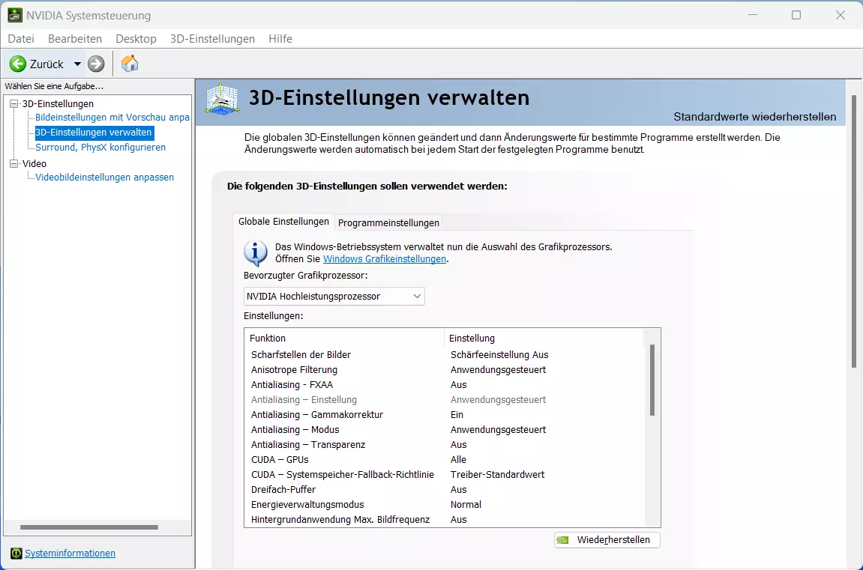Select Hintergrundanwendung Max. Bildfrequenz row
Screen dimensions: 863x570
coord(444,519)
